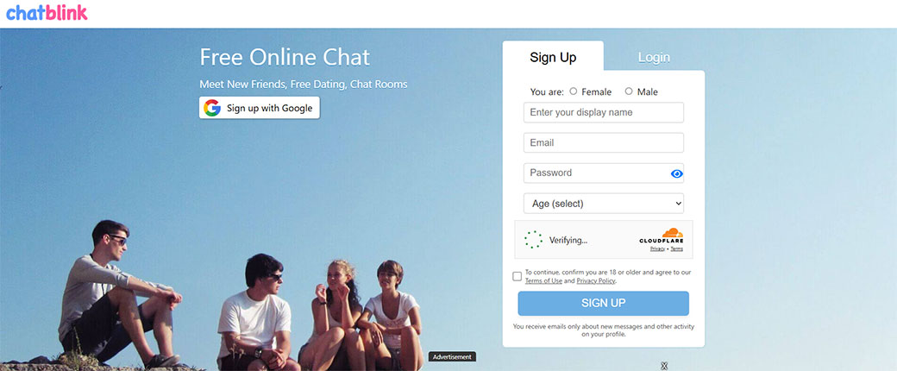Screen dimensions: 897x371
Task: Click the Verifying spinner icon
Action: 533,240
